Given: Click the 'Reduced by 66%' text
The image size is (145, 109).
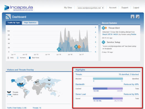Looking at the screenshot, I should coord(131,94).
